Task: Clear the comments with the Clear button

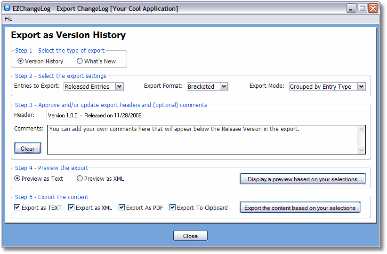Action: click(28, 148)
